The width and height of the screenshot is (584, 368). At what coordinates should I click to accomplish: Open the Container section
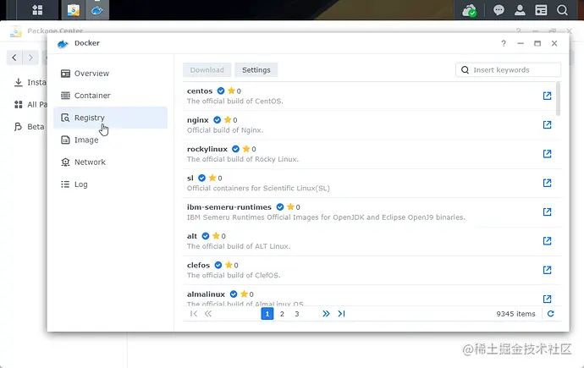point(110,96)
